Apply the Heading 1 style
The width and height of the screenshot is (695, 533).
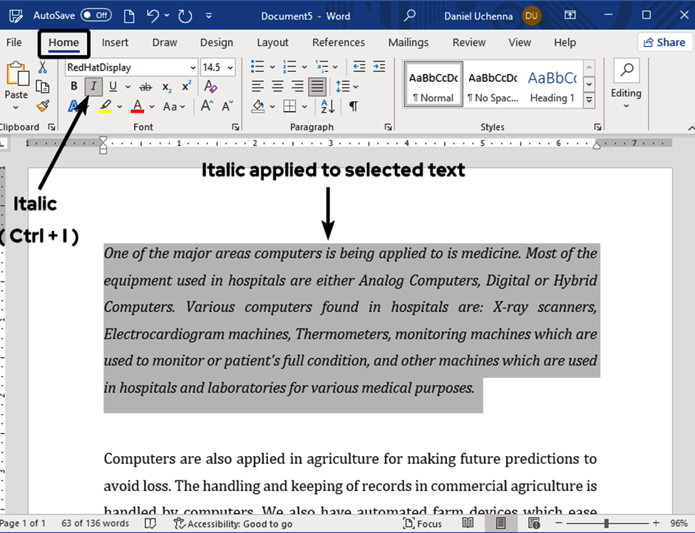[x=552, y=84]
